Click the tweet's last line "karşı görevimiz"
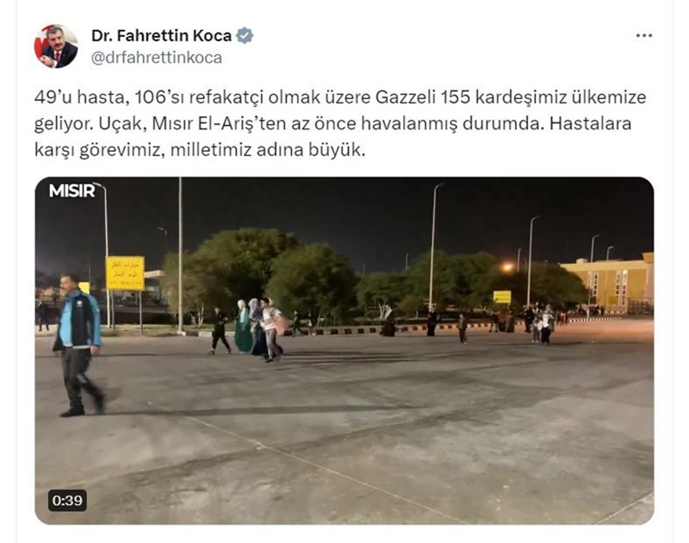Screen dimensions: 689x543 point(97,150)
